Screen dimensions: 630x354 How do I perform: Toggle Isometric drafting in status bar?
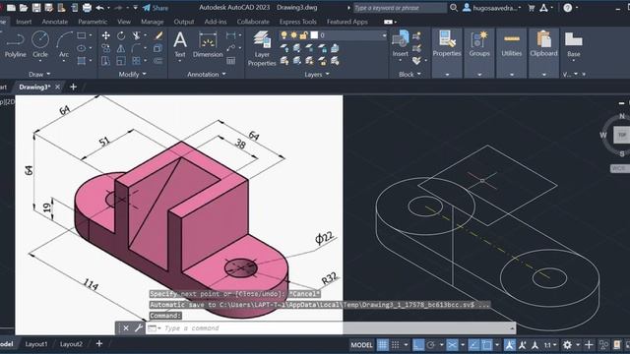[x=452, y=345]
